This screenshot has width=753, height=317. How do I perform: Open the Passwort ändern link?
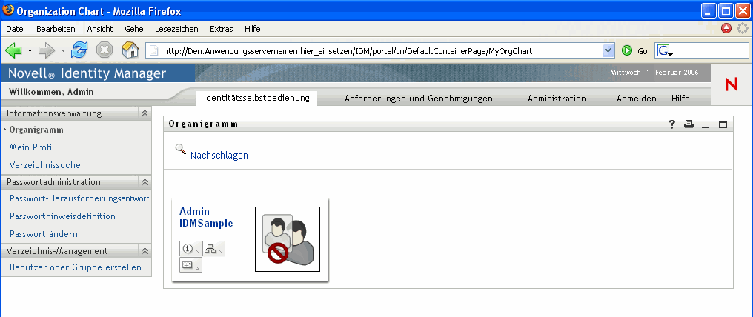(44, 234)
